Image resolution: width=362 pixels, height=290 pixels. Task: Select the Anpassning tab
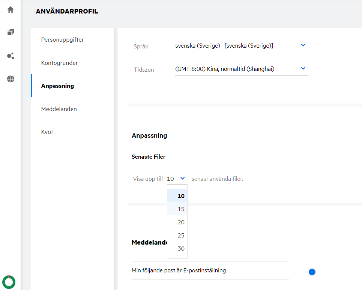pyautogui.click(x=57, y=86)
